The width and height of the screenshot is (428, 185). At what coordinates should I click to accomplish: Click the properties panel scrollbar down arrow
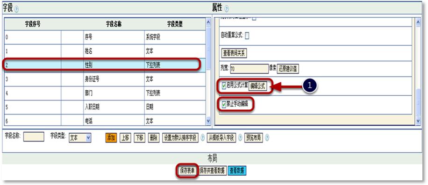(x=418, y=121)
